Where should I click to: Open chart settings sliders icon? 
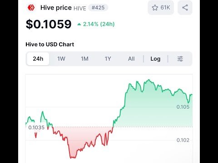click(180, 59)
